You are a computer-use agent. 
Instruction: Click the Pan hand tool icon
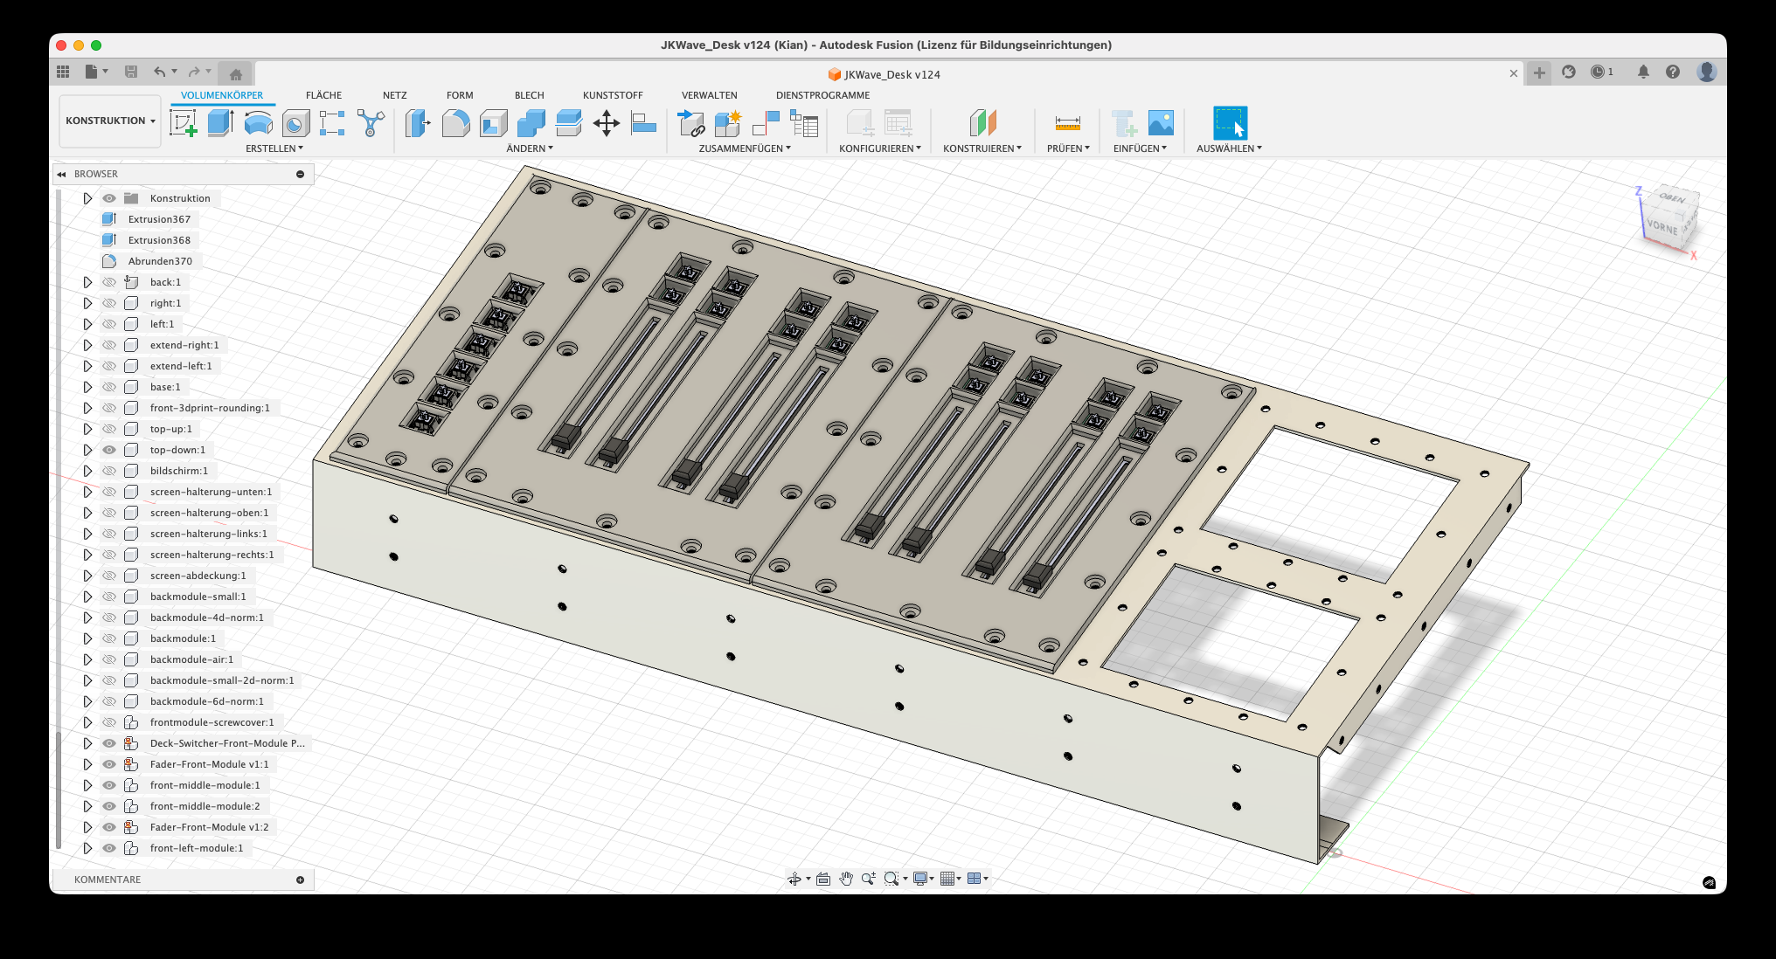point(845,879)
